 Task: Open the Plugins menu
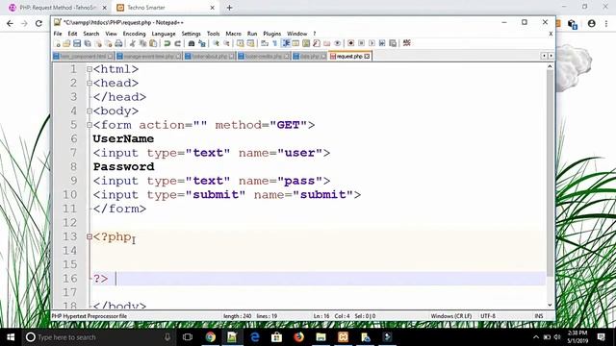(x=271, y=34)
